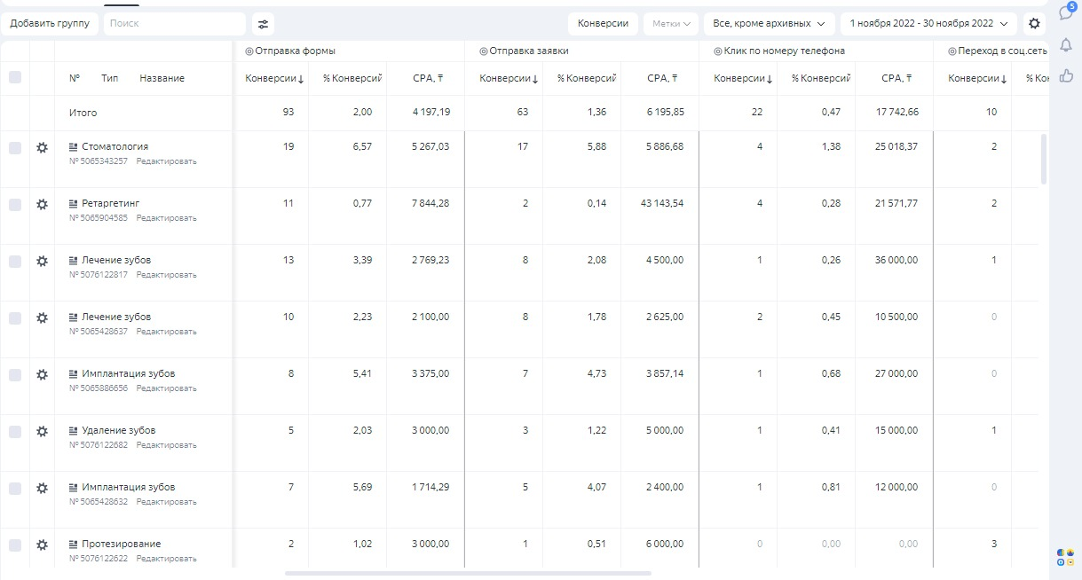1082x580 pixels.
Task: Open gear settings for the Протезирование row
Action: tap(42, 545)
